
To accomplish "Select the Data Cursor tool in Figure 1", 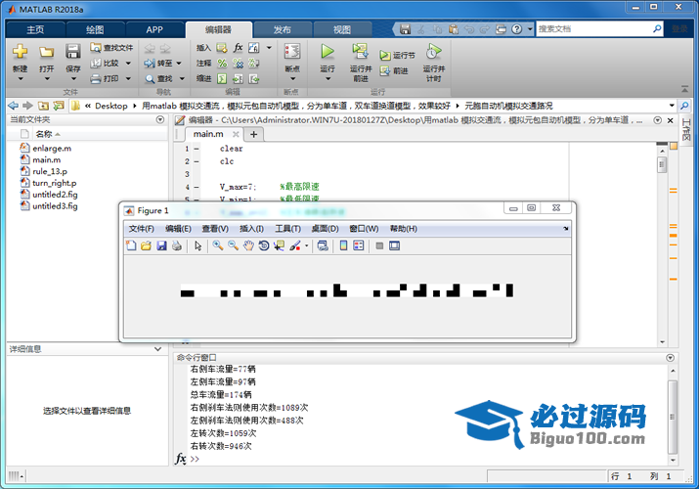I will (x=279, y=245).
